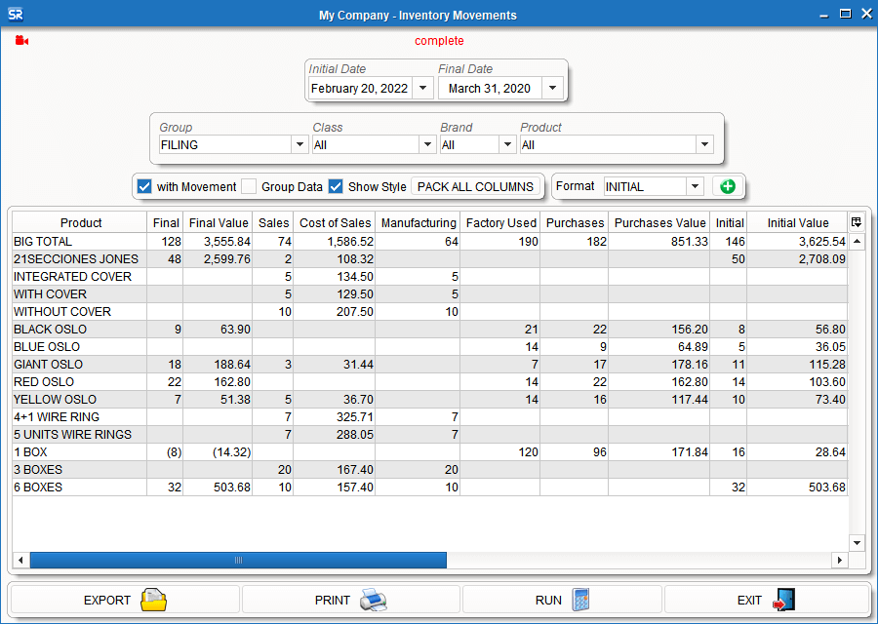Click the red complete status text
This screenshot has width=878, height=624.
439,40
